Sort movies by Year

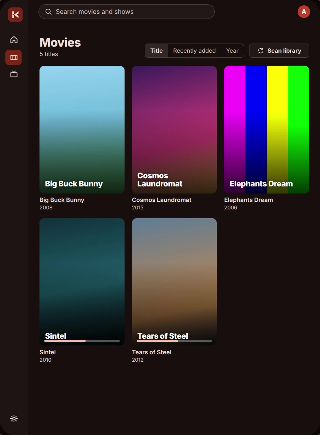232,51
